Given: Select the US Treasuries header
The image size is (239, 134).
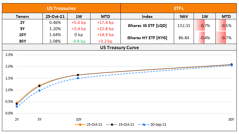Looking at the screenshot, I should click(x=61, y=9).
